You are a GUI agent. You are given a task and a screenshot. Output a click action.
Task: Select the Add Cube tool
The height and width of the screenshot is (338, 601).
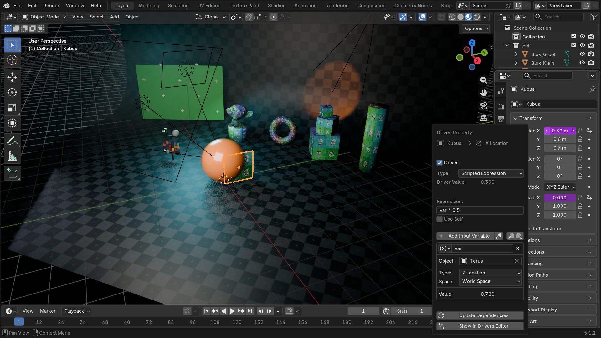click(x=12, y=173)
